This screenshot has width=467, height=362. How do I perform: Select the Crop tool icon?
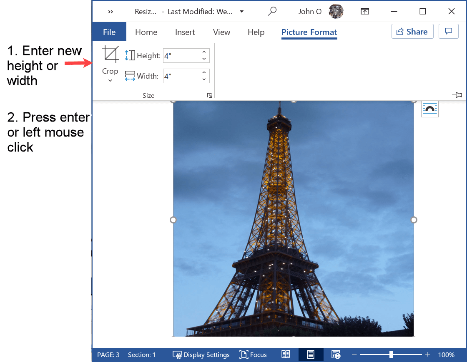coord(110,55)
